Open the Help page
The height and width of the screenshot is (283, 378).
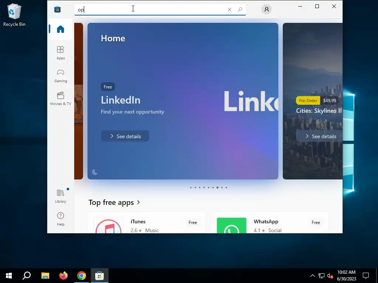point(61,219)
